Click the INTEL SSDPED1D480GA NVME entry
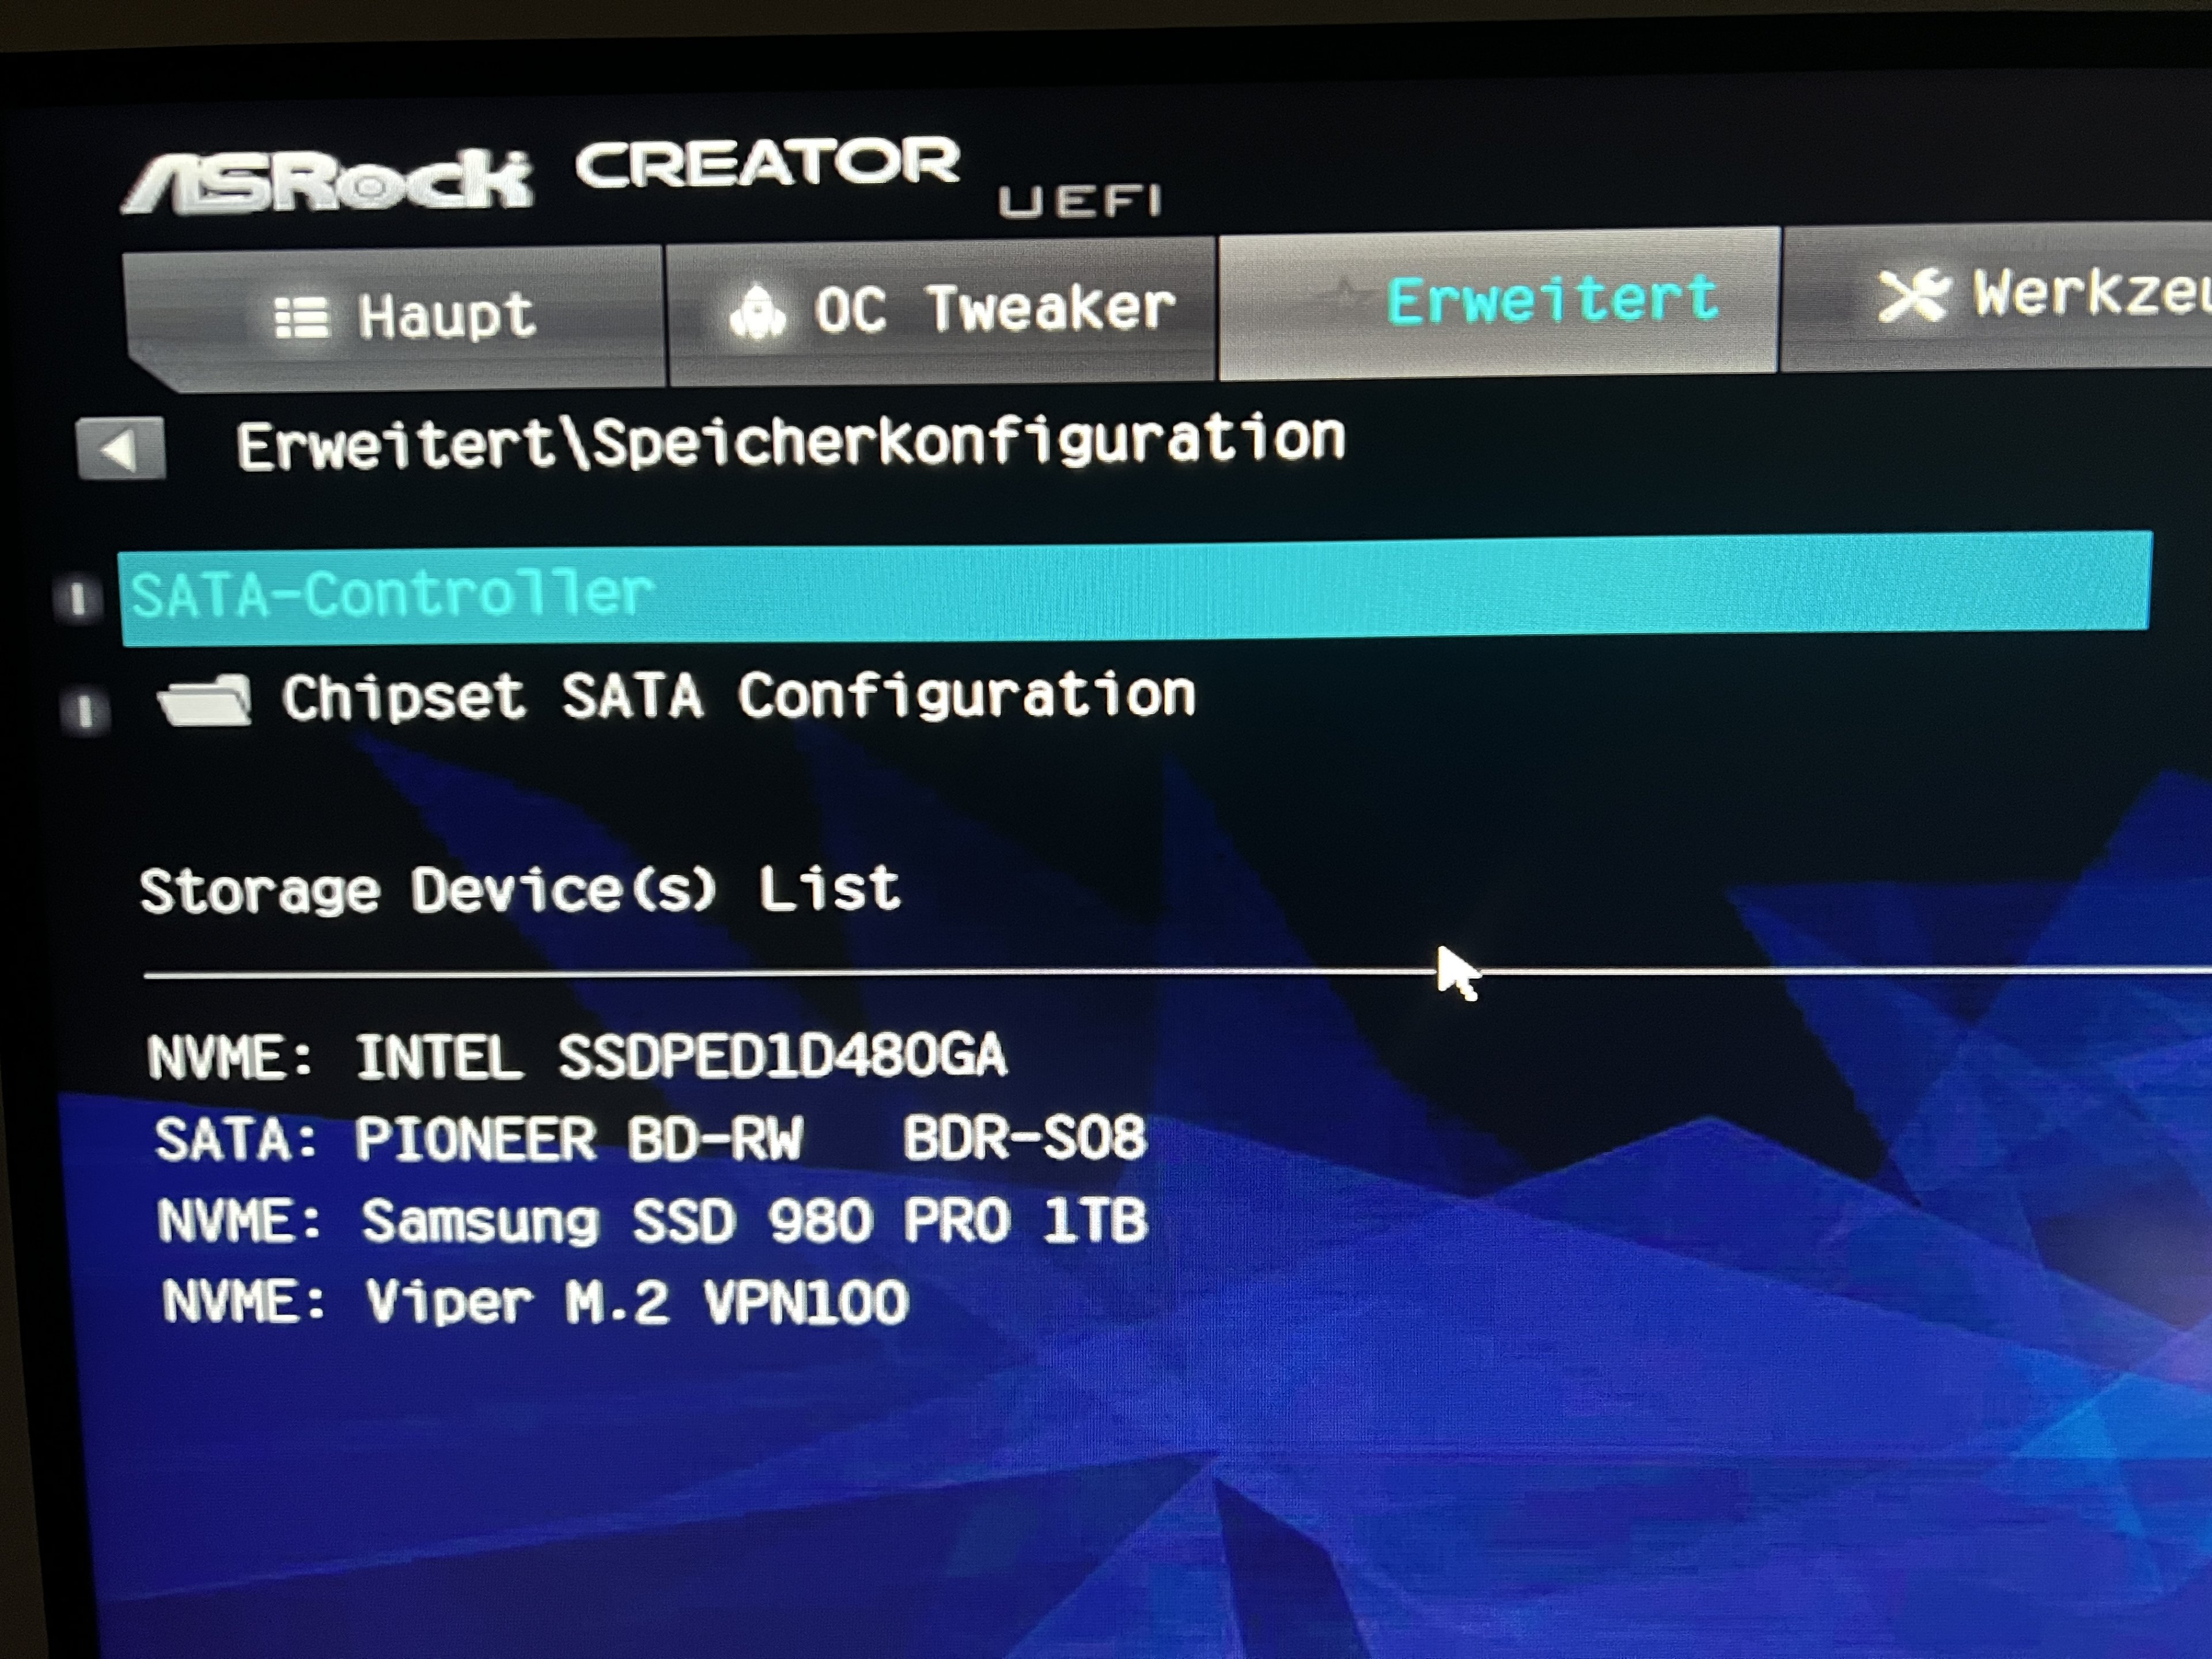 577,1056
